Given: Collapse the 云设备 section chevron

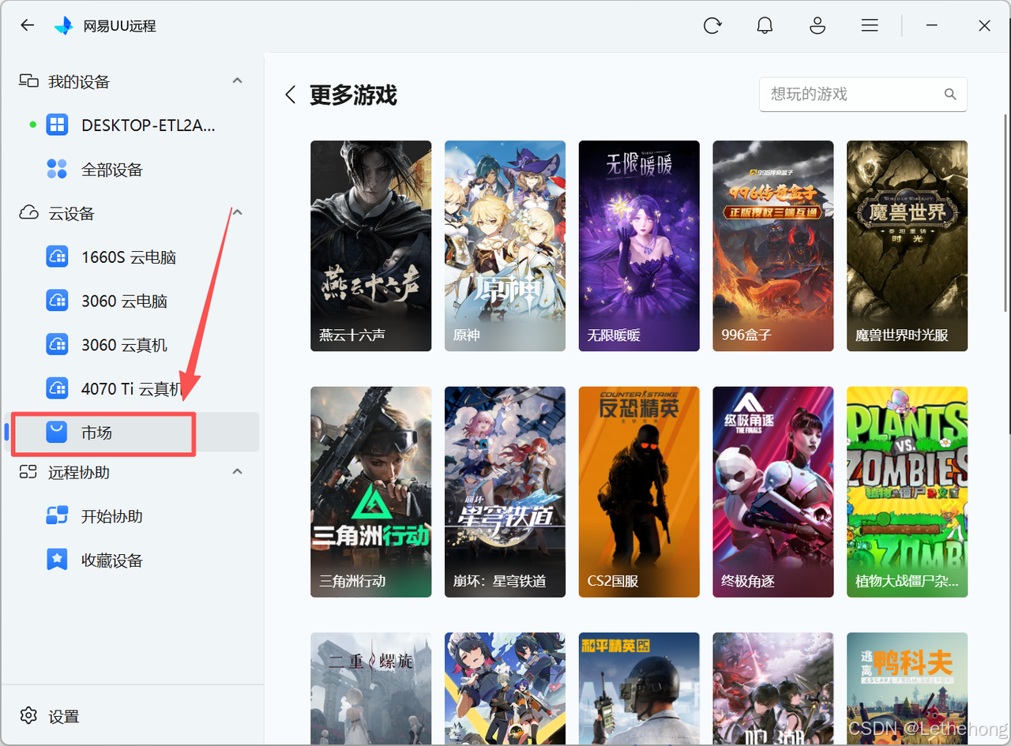Looking at the screenshot, I should click(237, 212).
